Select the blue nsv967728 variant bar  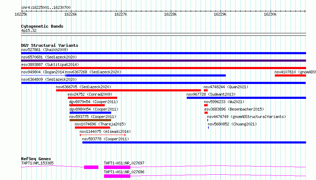[x=246, y=98]
